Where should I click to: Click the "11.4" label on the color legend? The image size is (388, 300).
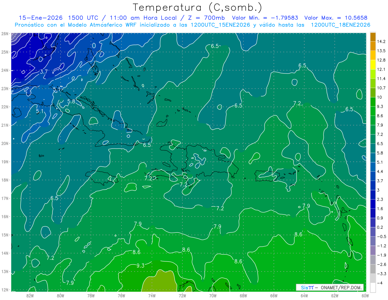(x=382, y=79)
